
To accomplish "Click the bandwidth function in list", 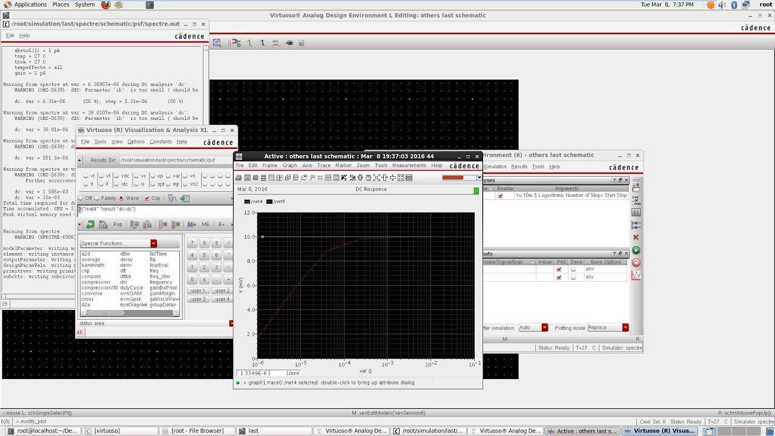I will pyautogui.click(x=93, y=265).
